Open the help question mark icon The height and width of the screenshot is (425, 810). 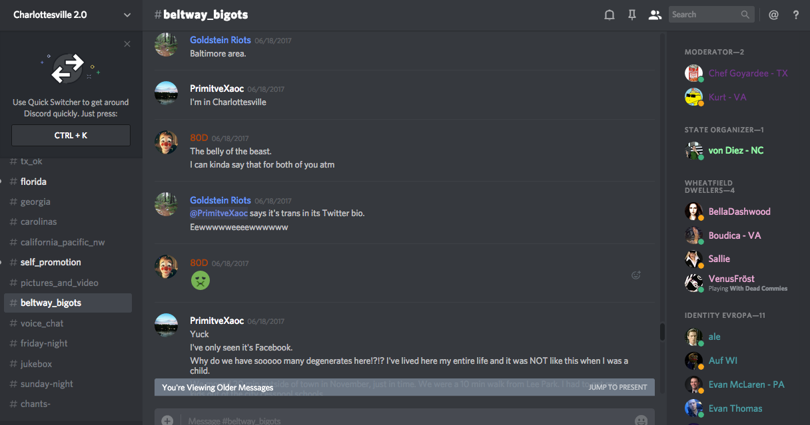795,15
